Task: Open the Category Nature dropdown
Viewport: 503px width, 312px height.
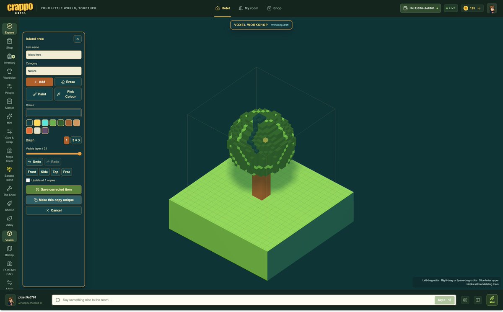Action: click(x=54, y=71)
